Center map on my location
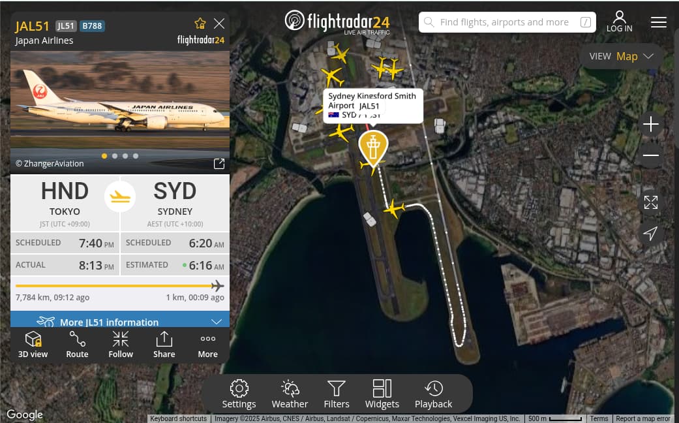Screen dimensions: 679x423 [650, 233]
